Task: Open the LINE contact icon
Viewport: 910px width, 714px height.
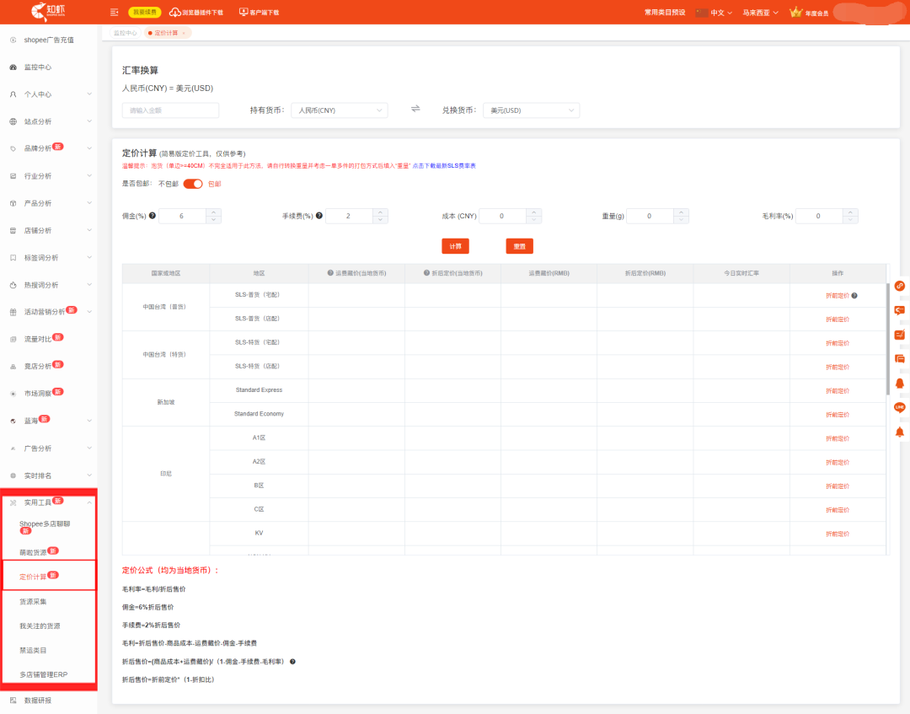Action: [x=900, y=407]
